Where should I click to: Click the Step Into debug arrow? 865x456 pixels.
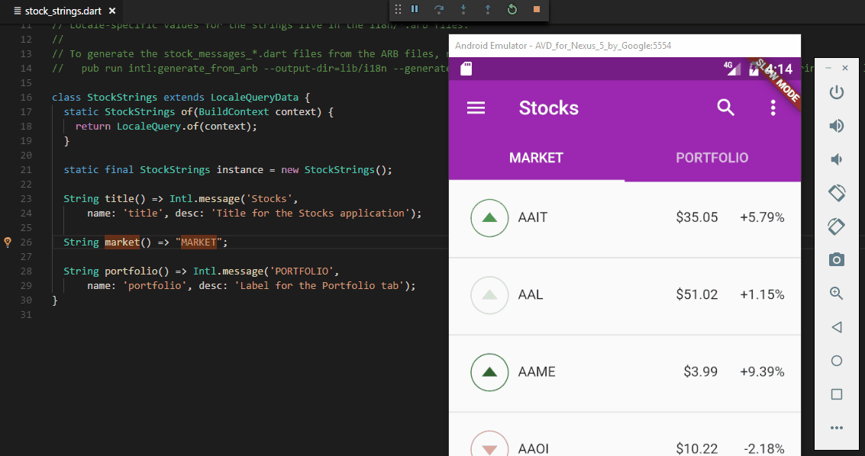(x=463, y=9)
